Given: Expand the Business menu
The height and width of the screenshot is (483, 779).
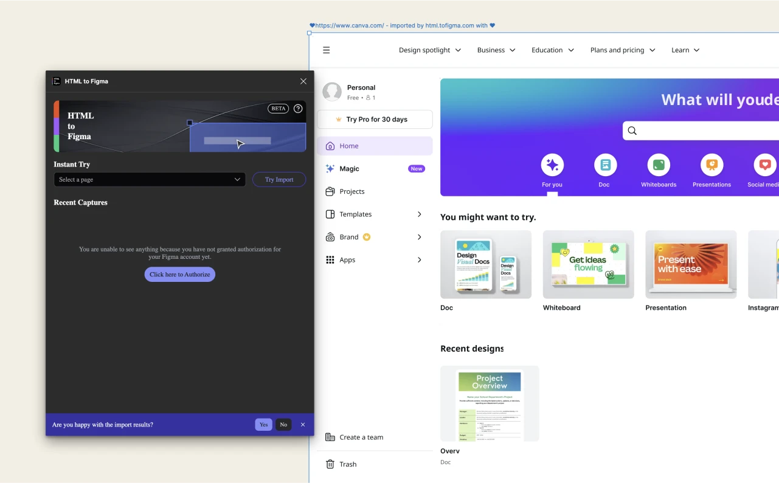Looking at the screenshot, I should point(496,50).
